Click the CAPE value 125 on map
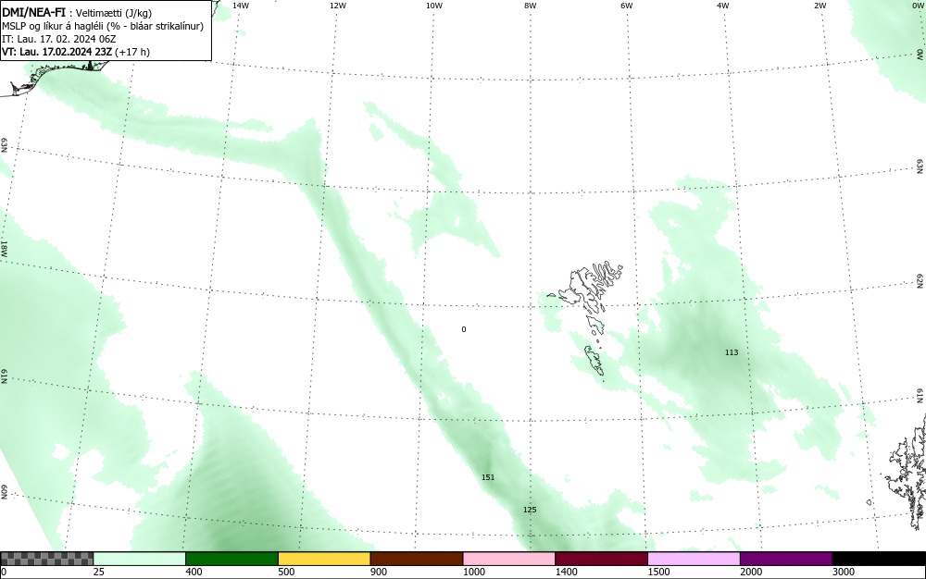 point(530,510)
